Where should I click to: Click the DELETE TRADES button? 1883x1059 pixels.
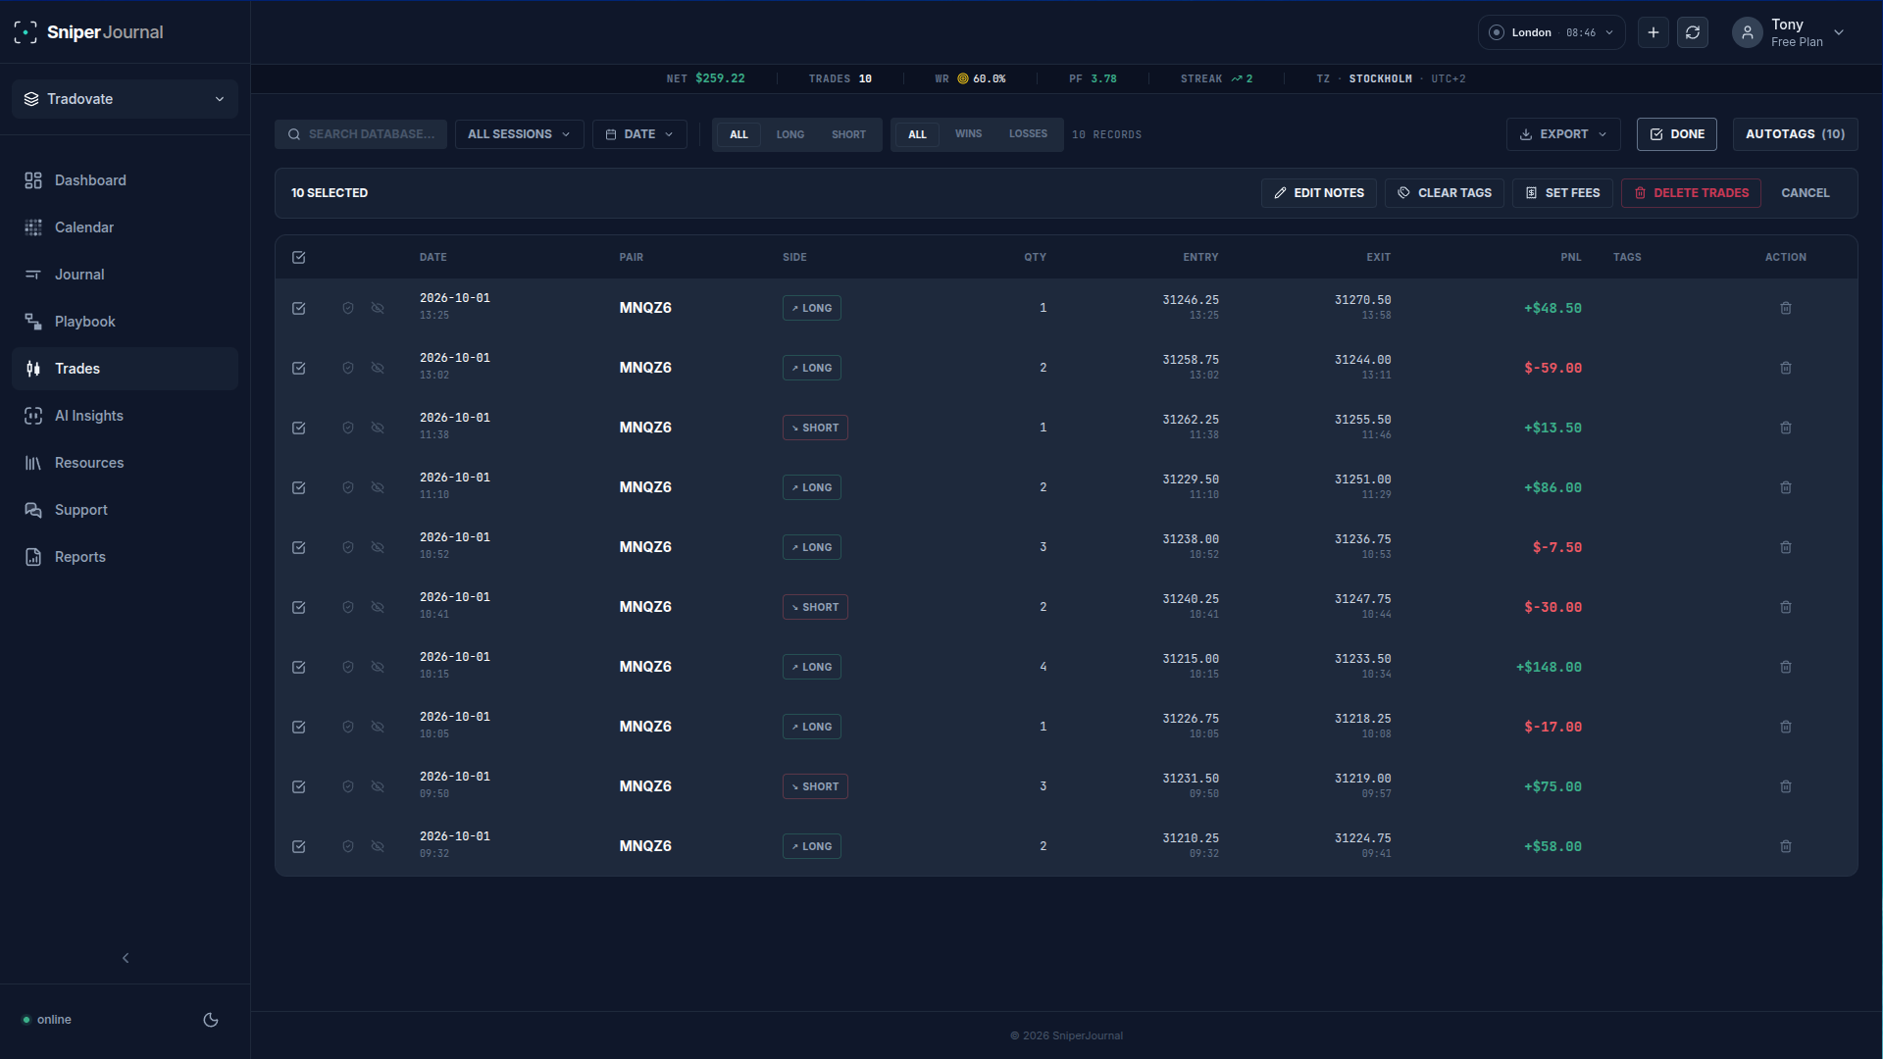point(1691,193)
